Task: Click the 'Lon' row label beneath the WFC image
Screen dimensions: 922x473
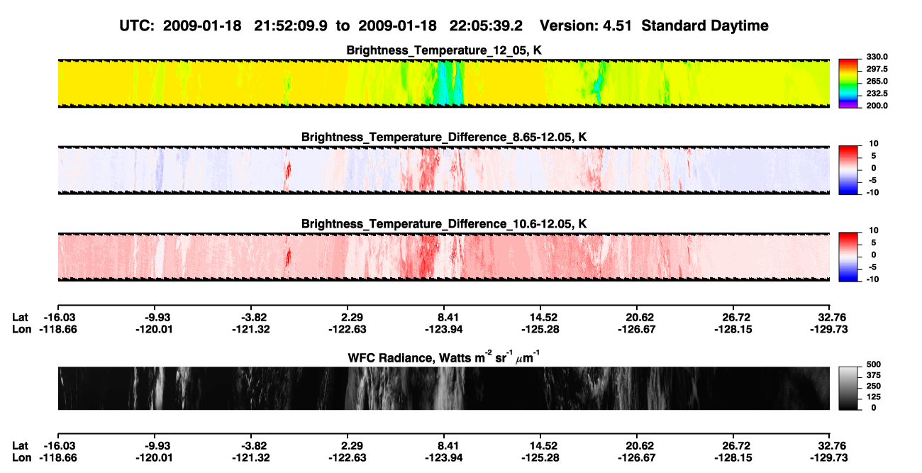Action: tap(22, 457)
